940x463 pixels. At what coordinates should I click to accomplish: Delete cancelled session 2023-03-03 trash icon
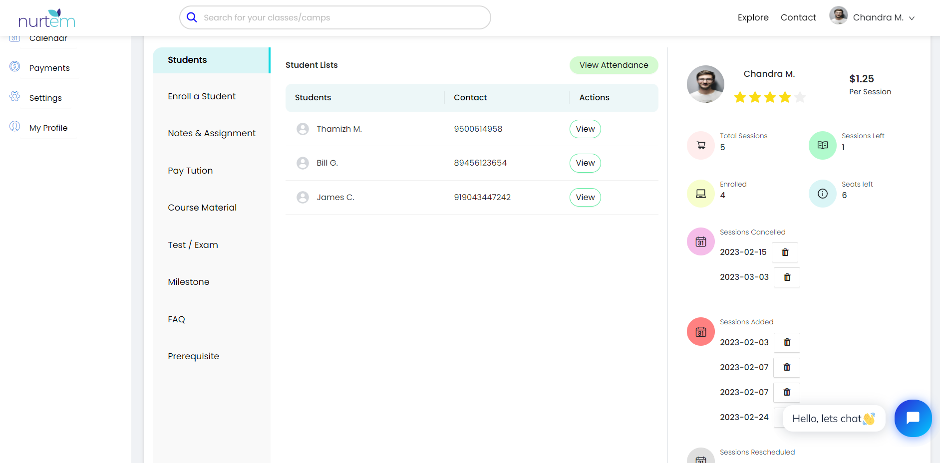pos(787,277)
